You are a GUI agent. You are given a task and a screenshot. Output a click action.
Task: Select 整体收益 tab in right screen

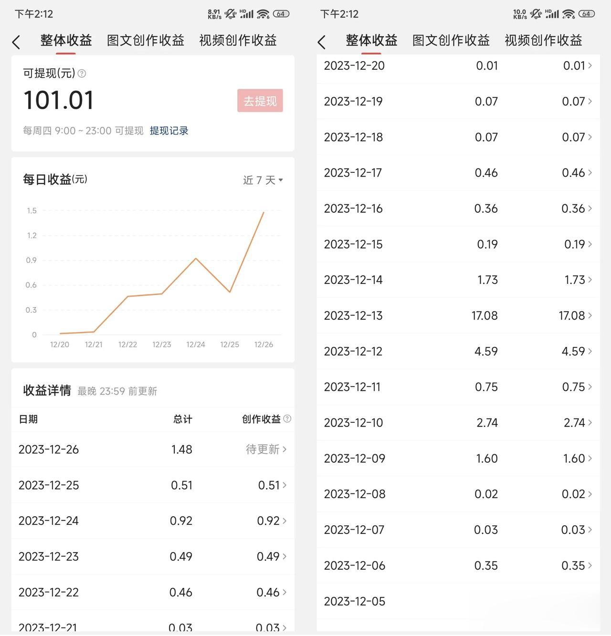[371, 41]
